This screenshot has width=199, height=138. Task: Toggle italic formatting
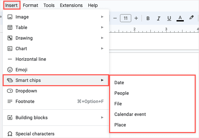coord(159,18)
